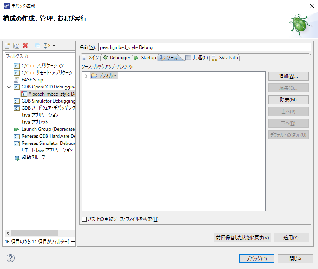Collapse all configurations in the tree

click(x=38, y=45)
